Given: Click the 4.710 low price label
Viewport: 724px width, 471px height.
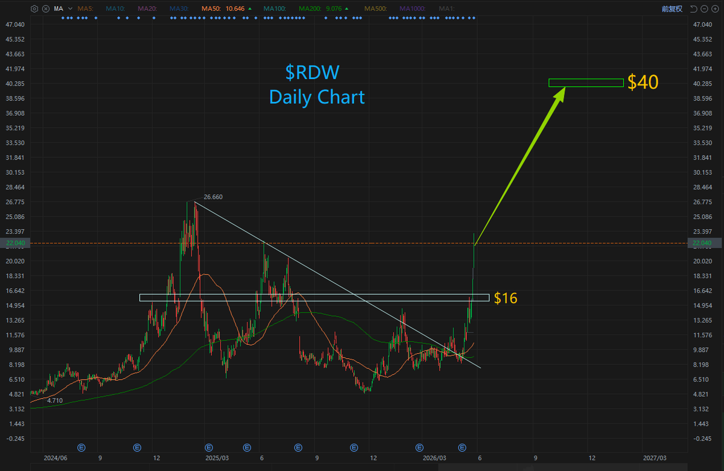Looking at the screenshot, I should click(55, 400).
